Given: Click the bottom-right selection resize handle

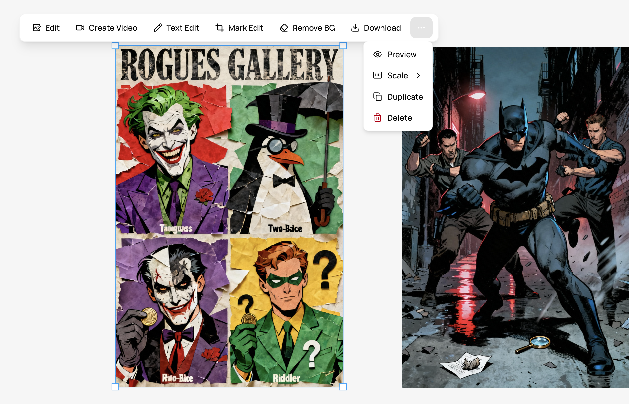Looking at the screenshot, I should (343, 387).
